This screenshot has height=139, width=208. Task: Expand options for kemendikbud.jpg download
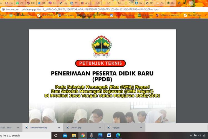pos(59,127)
